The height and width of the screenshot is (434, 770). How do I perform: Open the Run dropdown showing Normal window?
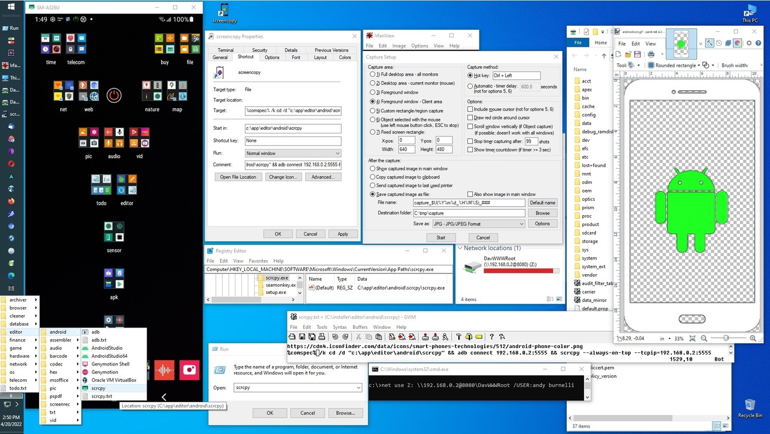click(293, 153)
